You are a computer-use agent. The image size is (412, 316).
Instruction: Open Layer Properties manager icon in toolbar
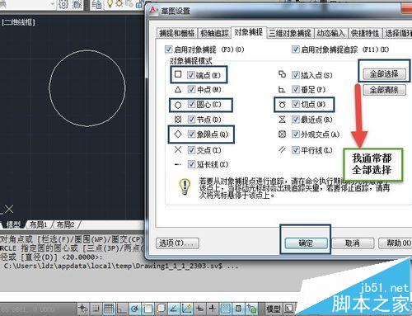tap(96, 5)
